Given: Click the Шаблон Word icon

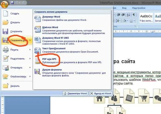Looking at the screenshot, I should [x=38, y=29].
